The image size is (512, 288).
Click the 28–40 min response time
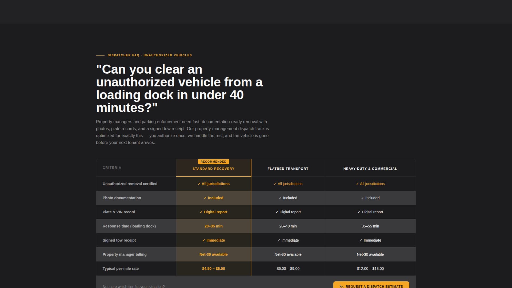coord(288,226)
